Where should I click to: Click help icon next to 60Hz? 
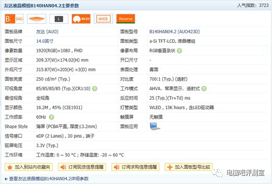coord(51,117)
